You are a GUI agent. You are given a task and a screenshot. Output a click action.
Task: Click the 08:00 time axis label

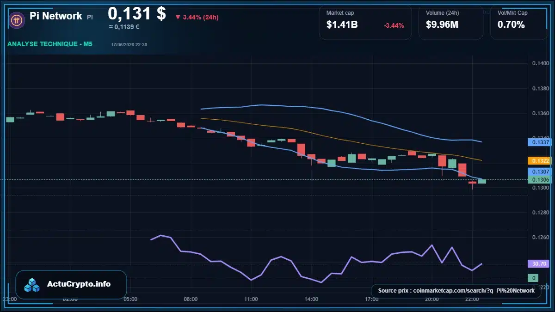(x=191, y=299)
